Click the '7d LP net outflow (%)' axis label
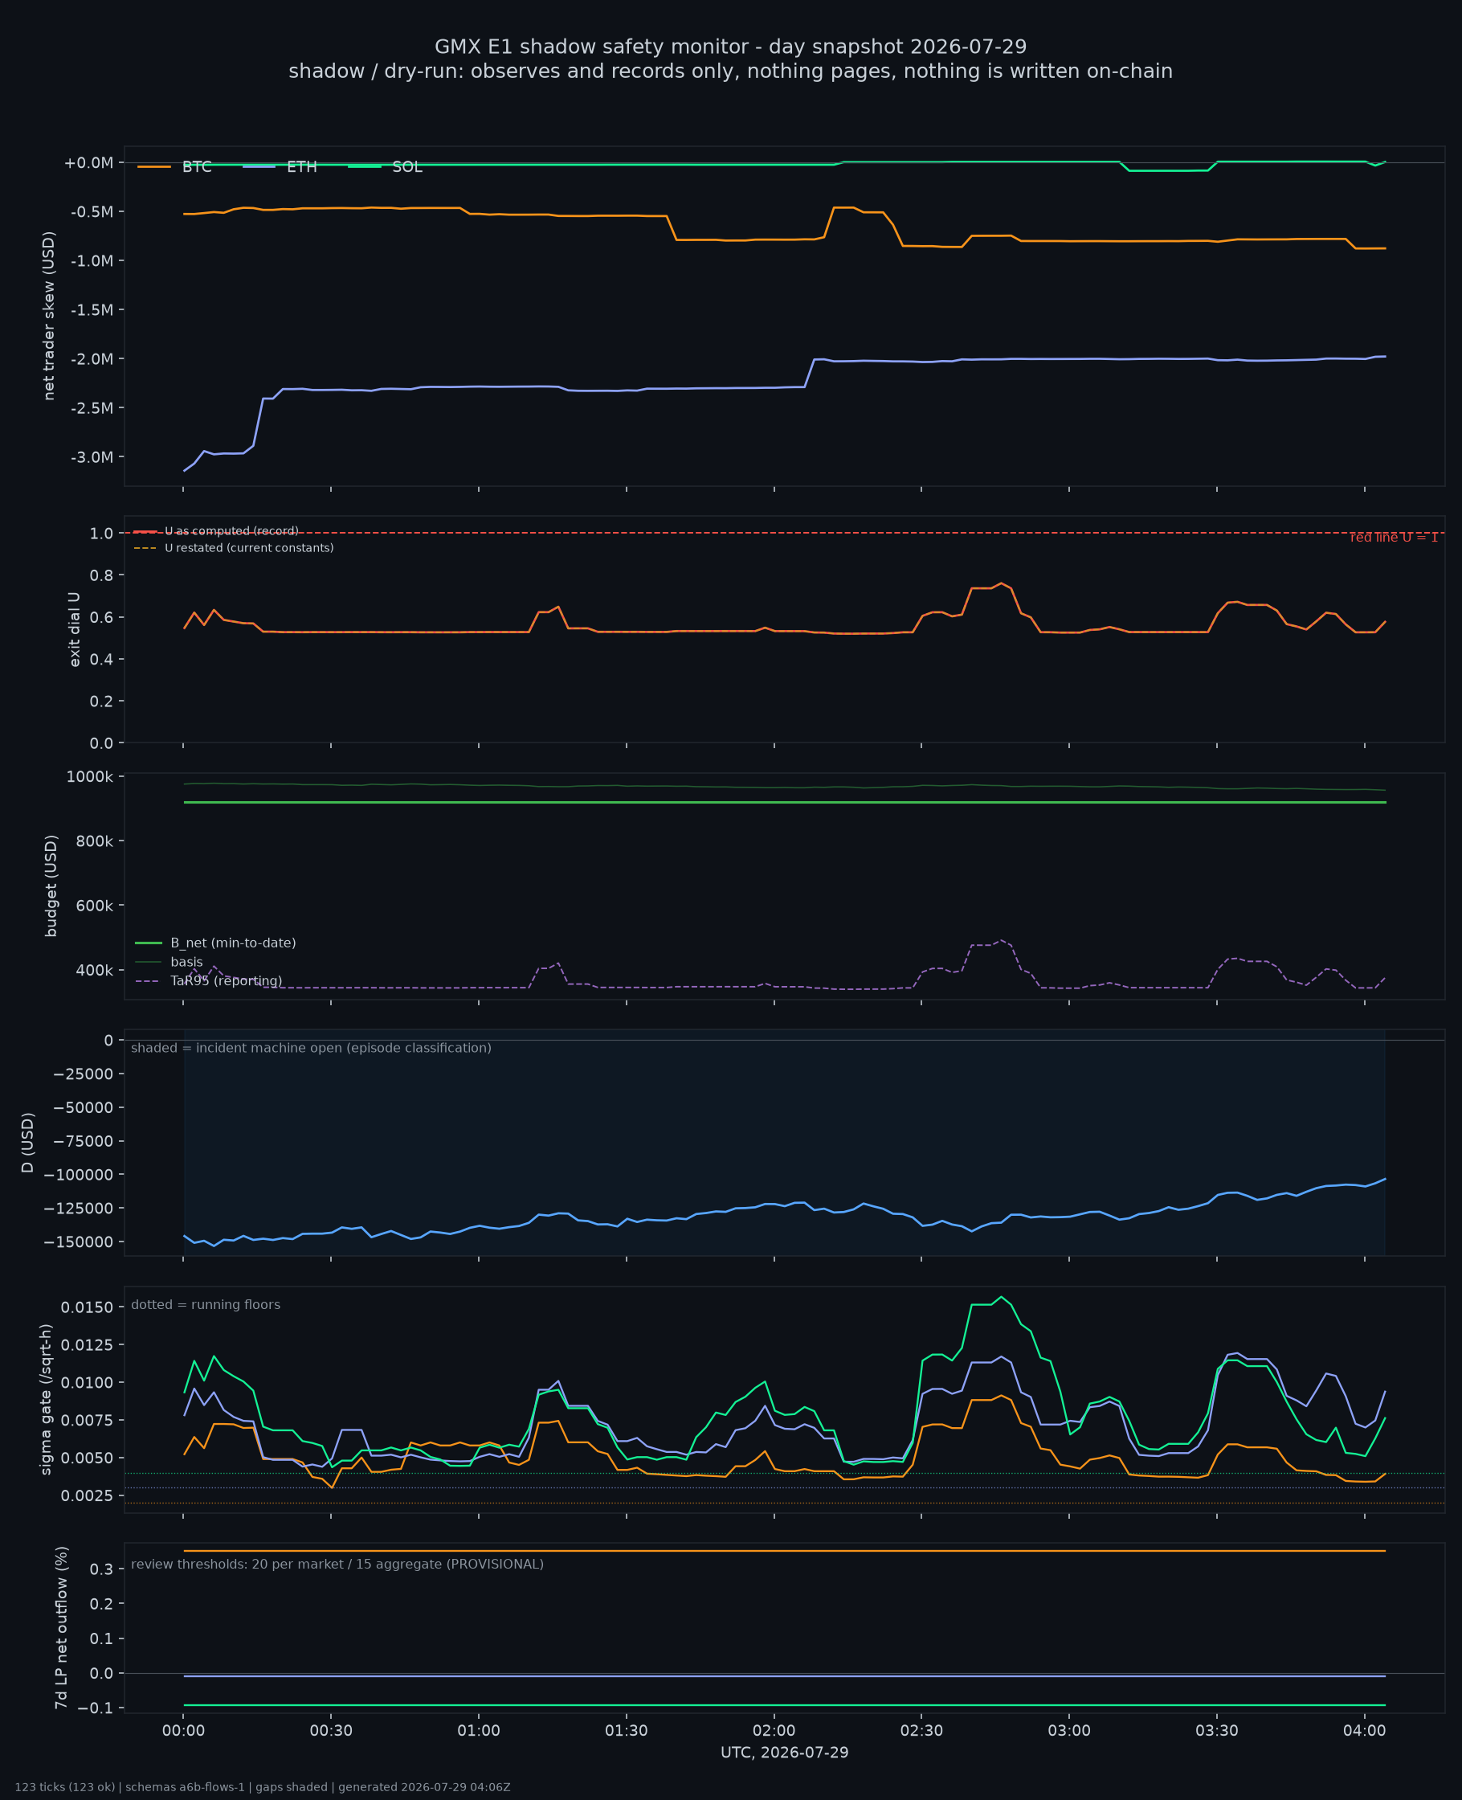1462x1800 pixels. click(x=62, y=1627)
